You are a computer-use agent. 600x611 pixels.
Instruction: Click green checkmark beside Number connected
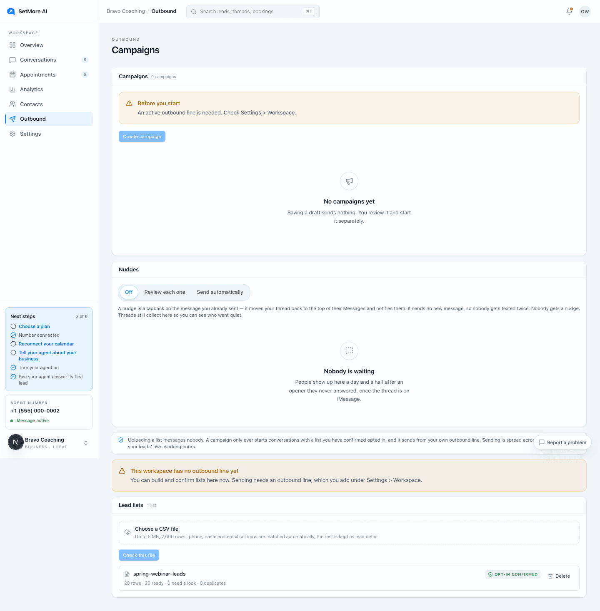13,335
